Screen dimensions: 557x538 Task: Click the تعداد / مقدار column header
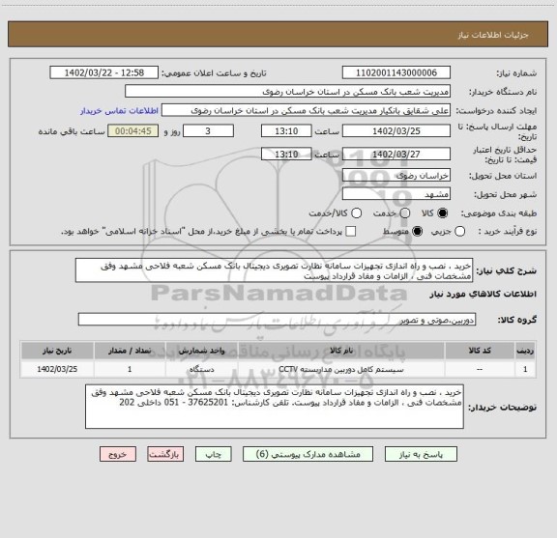(x=130, y=351)
